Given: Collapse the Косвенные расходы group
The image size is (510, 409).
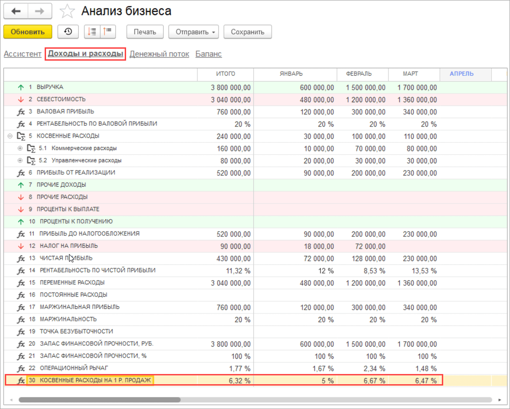Looking at the screenshot, I should [x=10, y=136].
